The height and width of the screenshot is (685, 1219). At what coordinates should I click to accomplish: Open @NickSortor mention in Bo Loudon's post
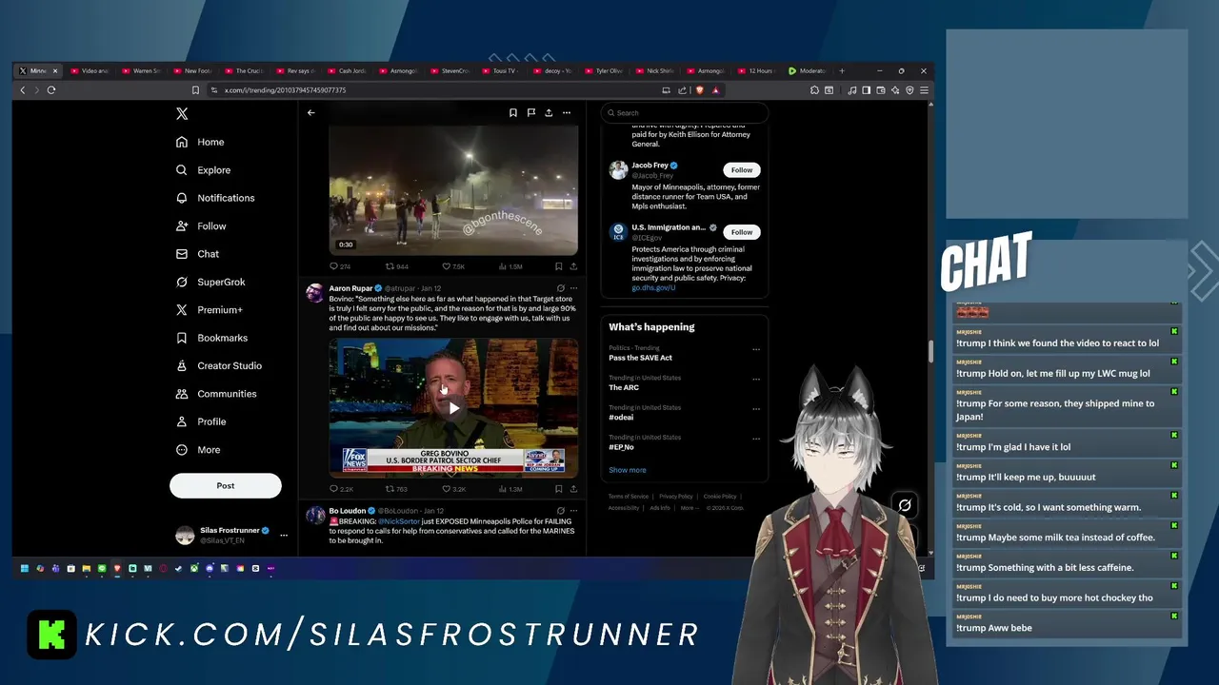[399, 521]
